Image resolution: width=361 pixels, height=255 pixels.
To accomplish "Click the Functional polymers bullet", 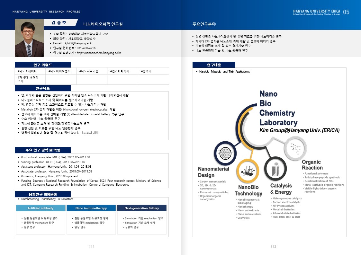I will point(316,174).
